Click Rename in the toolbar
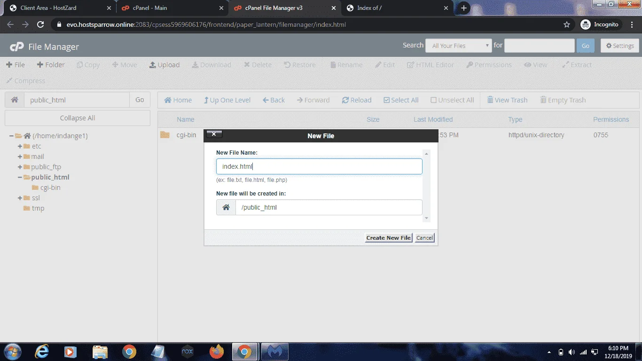The image size is (642, 361). [x=346, y=65]
